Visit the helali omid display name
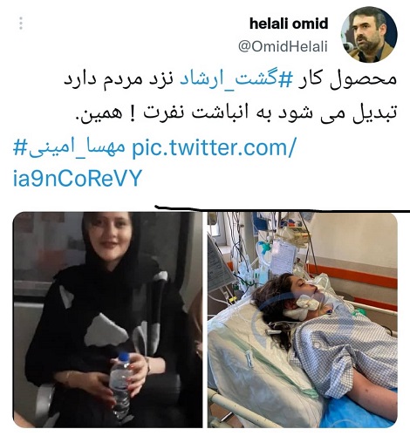 coord(289,24)
